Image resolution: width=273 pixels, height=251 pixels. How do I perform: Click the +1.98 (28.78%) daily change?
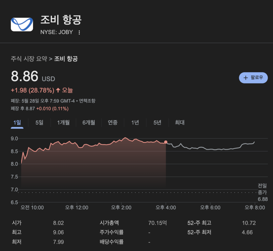click(x=32, y=90)
